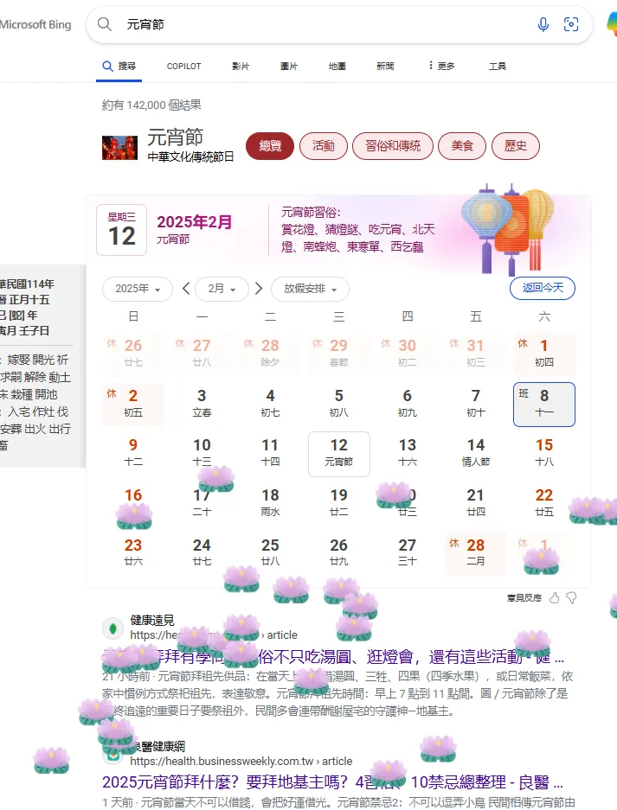This screenshot has height=810, width=617.
Task: Open the Copilot icon at top right
Action: [611, 24]
